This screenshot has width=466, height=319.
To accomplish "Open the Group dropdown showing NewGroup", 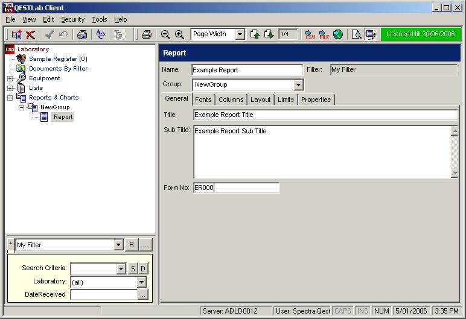I will tap(299, 85).
